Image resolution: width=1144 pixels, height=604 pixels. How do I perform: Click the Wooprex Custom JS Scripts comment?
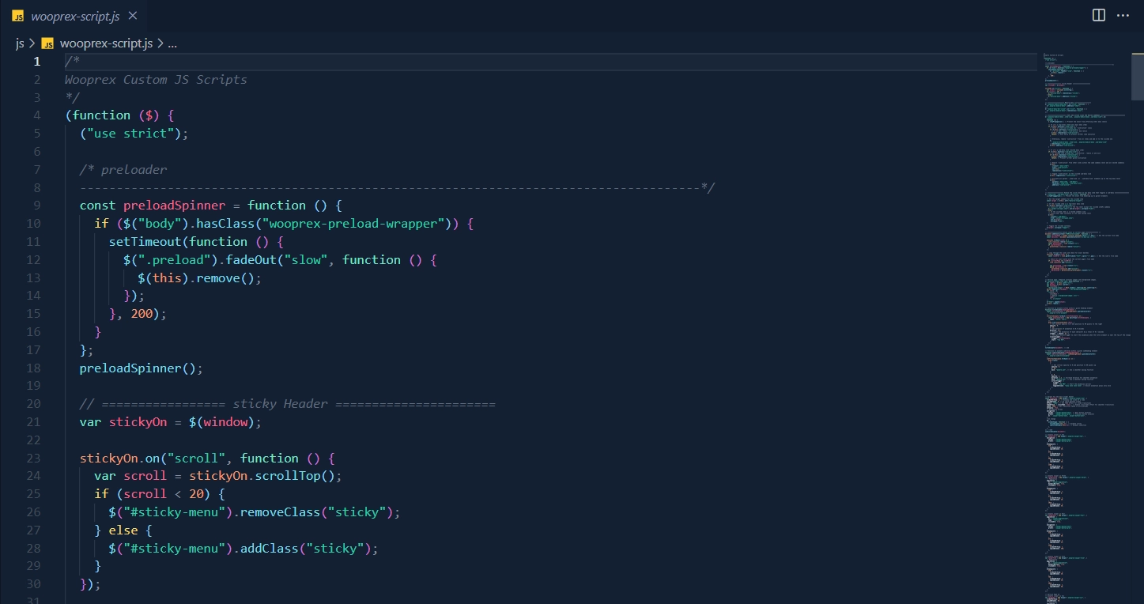156,80
